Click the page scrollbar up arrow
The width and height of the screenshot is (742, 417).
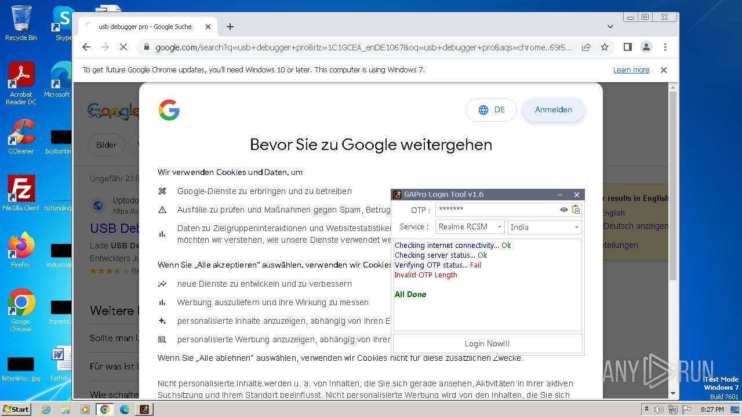[x=673, y=87]
